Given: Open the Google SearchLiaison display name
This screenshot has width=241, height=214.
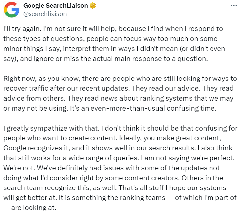Looking at the screenshot, I should (x=55, y=6).
